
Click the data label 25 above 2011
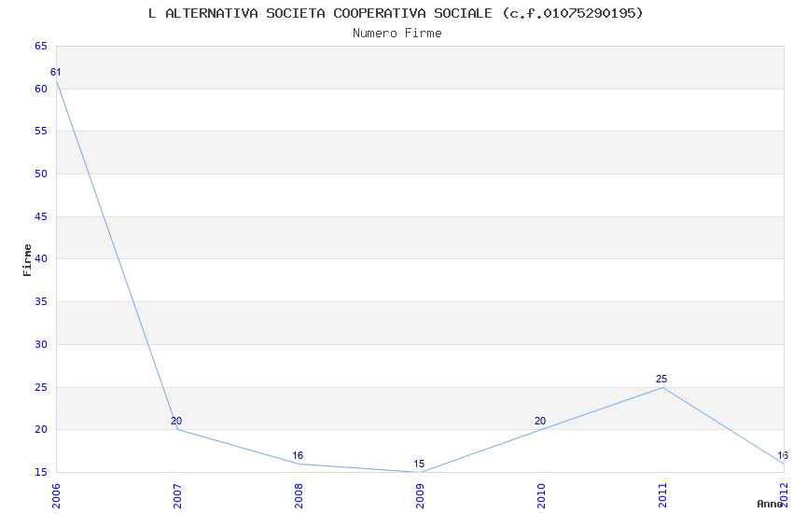[x=661, y=379]
